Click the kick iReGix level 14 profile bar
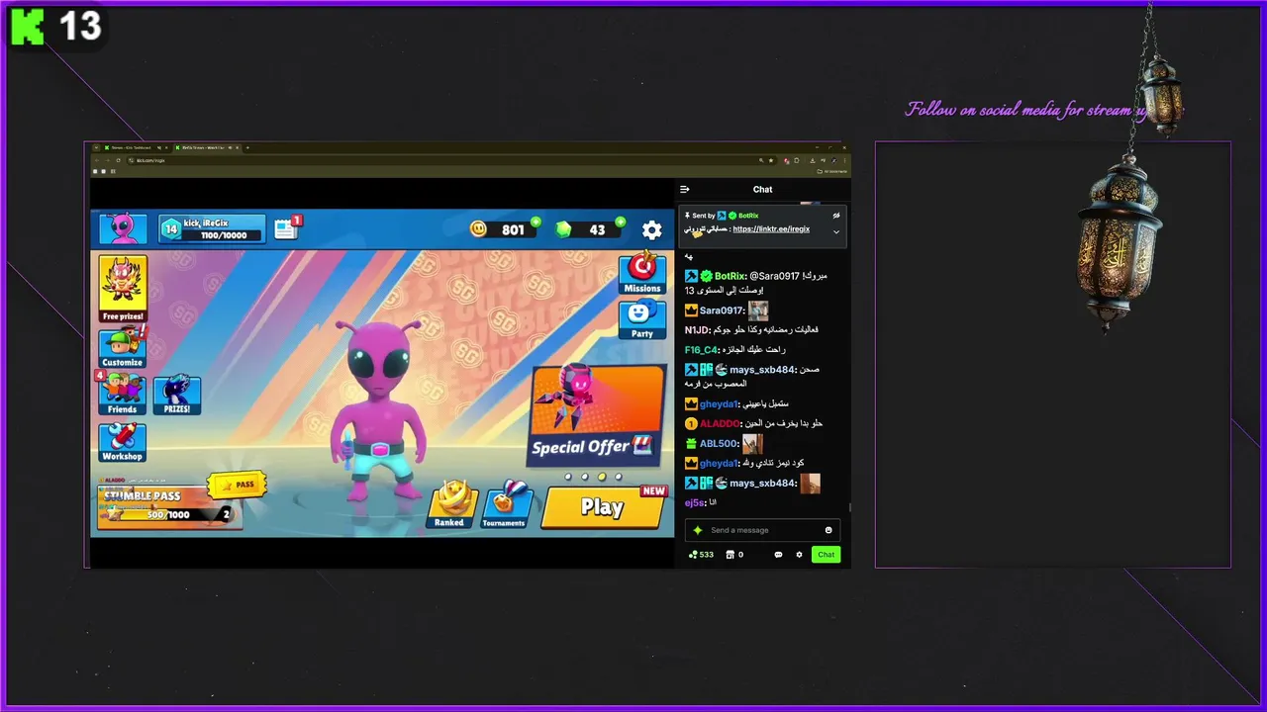Screen dimensions: 1267x712 tap(212, 229)
